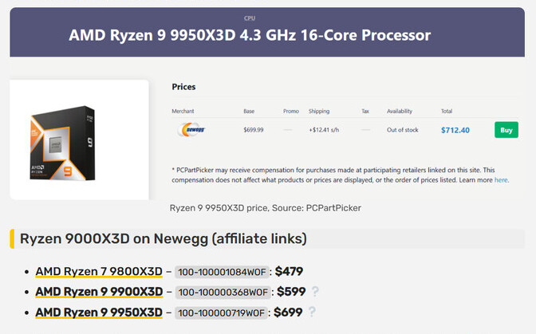Image resolution: width=536 pixels, height=334 pixels.
Task: Click the question mark next to $699
Action: pyautogui.click(x=312, y=312)
